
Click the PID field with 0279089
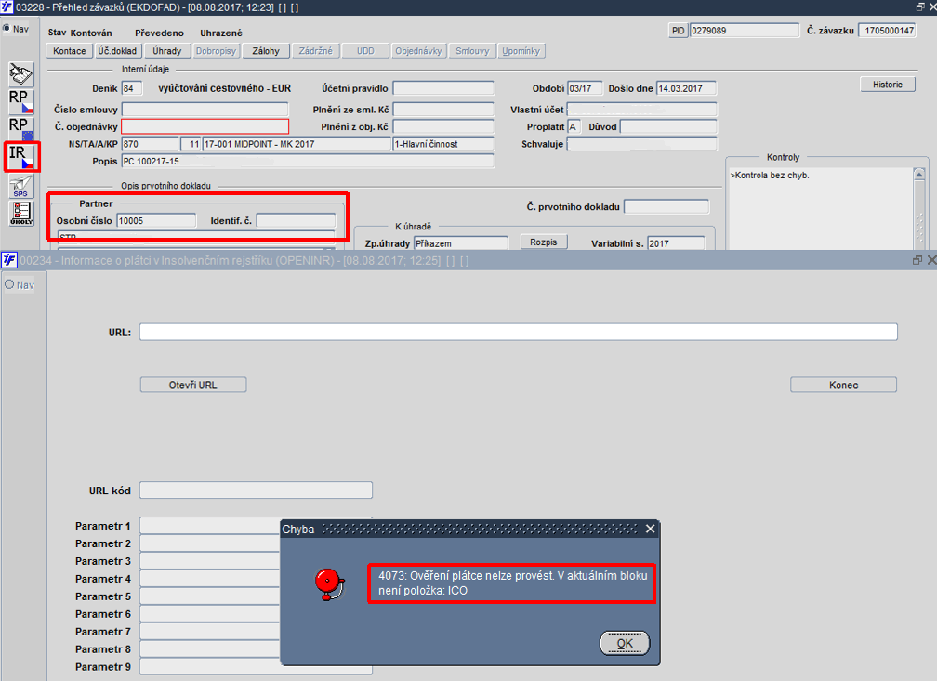tap(744, 31)
